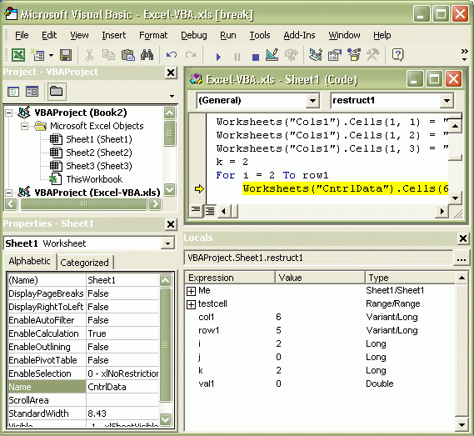Click the yellow execution arrow in margin
474x436 pixels.
[x=200, y=189]
